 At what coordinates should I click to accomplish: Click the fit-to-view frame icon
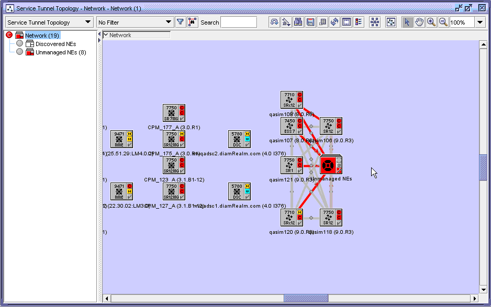(x=345, y=22)
